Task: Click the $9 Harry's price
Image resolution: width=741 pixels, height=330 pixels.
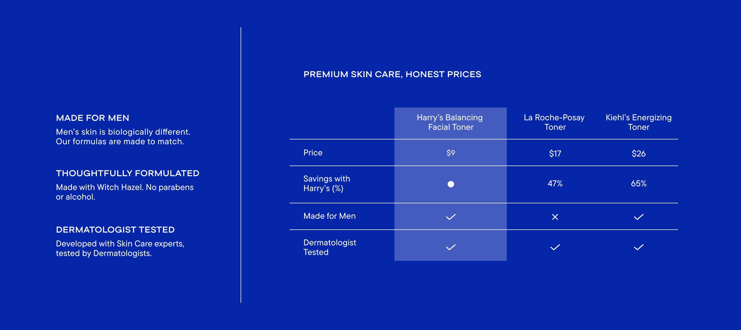Action: [x=451, y=153]
